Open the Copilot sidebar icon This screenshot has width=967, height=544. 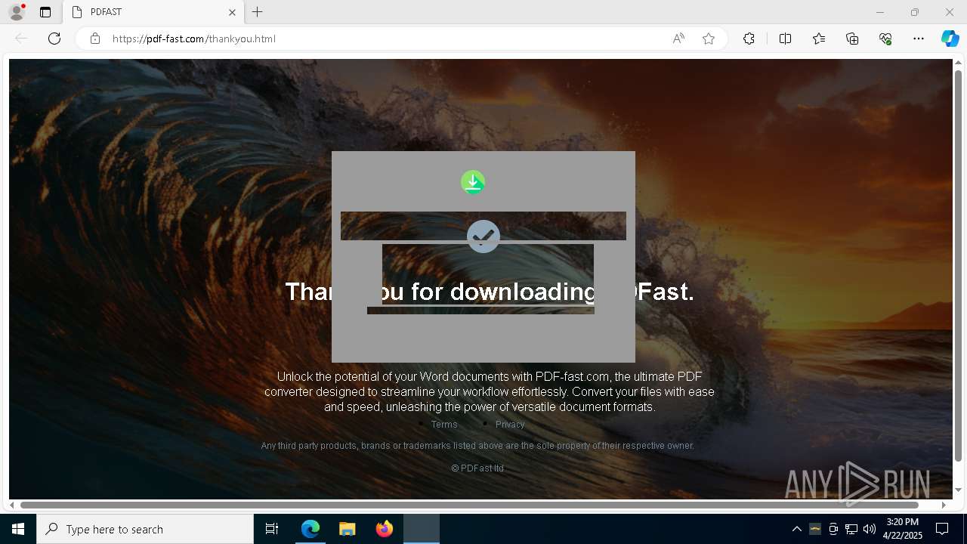pos(950,39)
